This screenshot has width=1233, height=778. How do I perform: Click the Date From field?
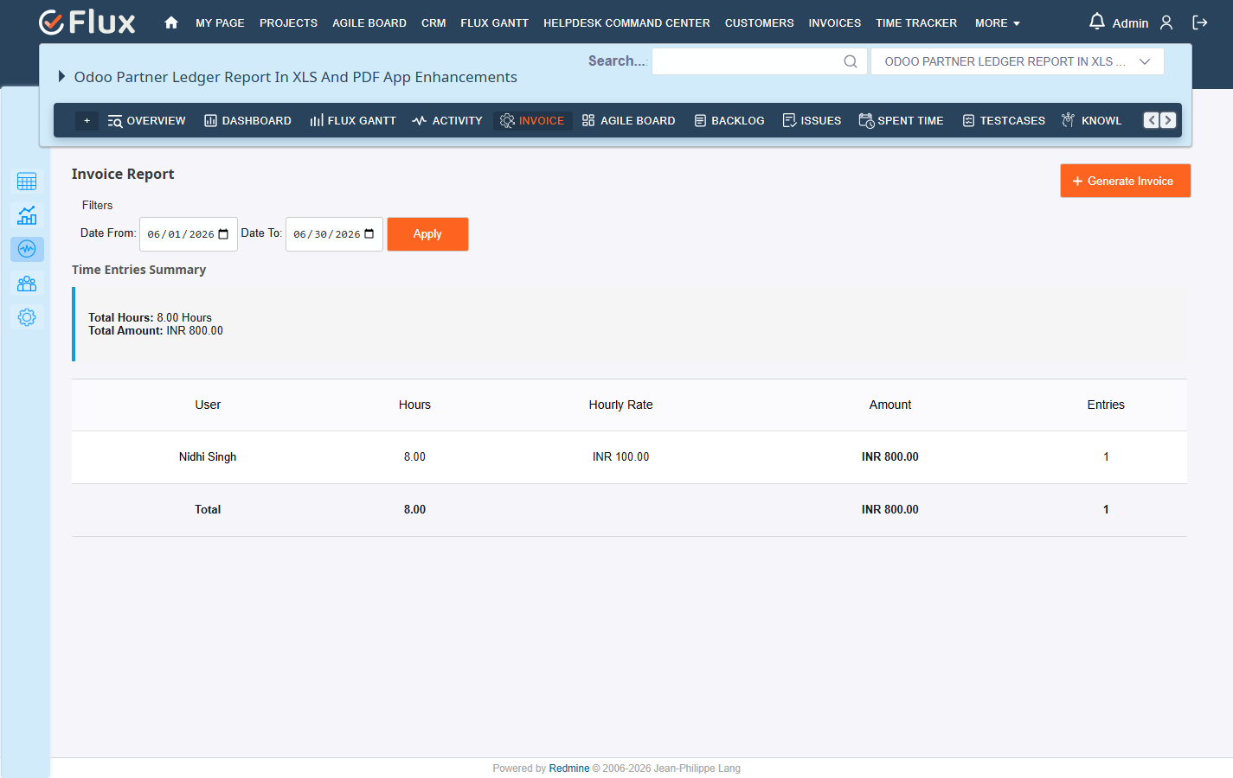pyautogui.click(x=188, y=234)
